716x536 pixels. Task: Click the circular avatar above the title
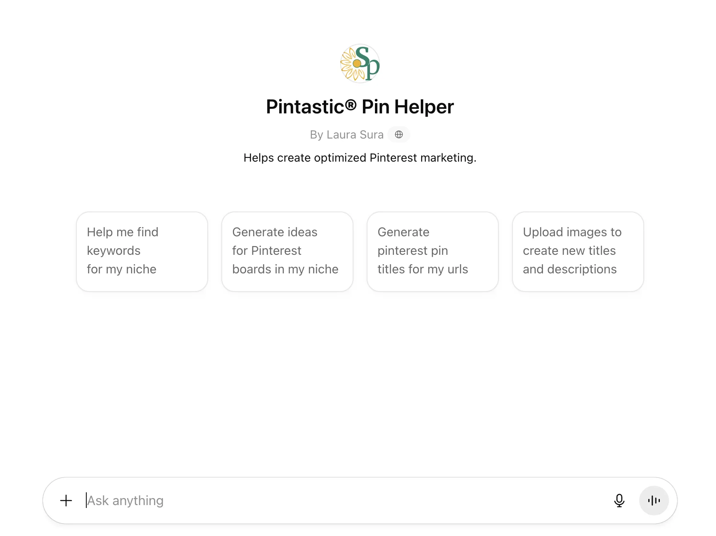[x=359, y=63]
